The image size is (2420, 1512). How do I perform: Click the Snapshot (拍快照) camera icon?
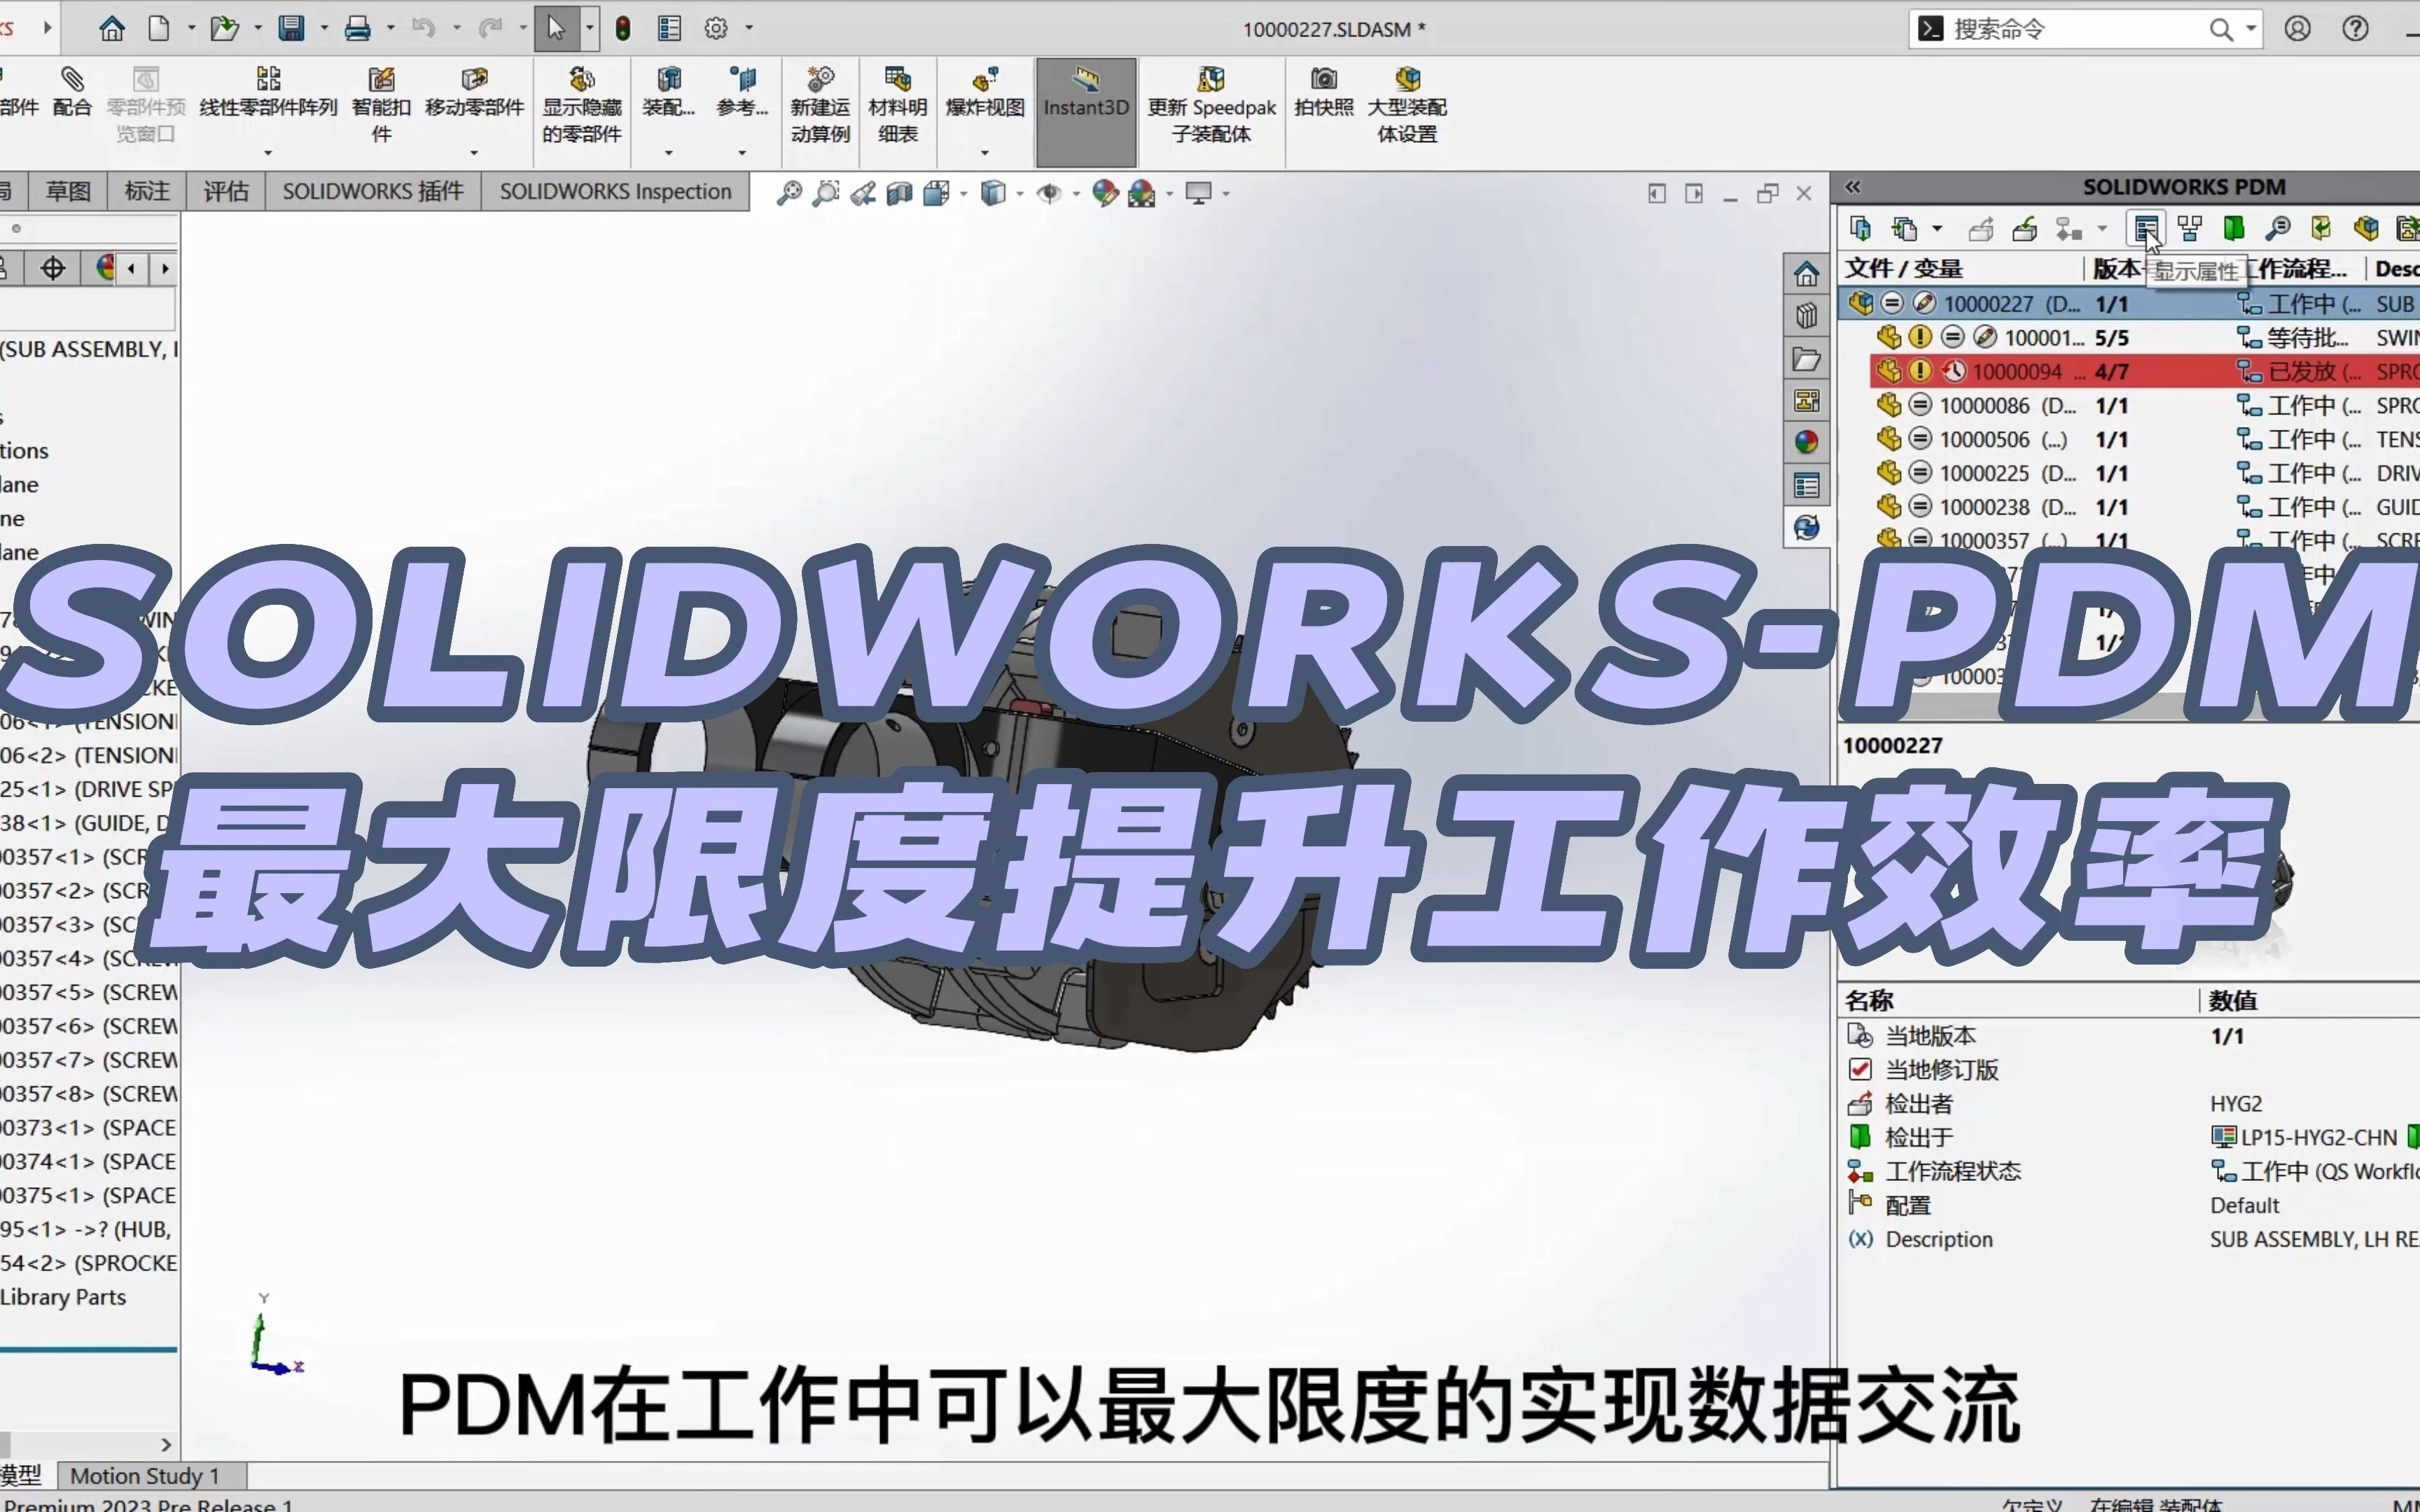pos(1323,80)
